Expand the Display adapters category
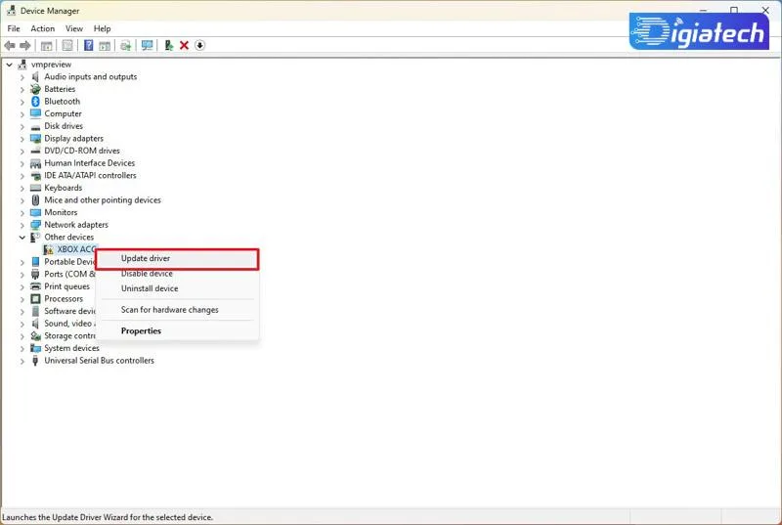The height and width of the screenshot is (525, 782). click(x=22, y=139)
